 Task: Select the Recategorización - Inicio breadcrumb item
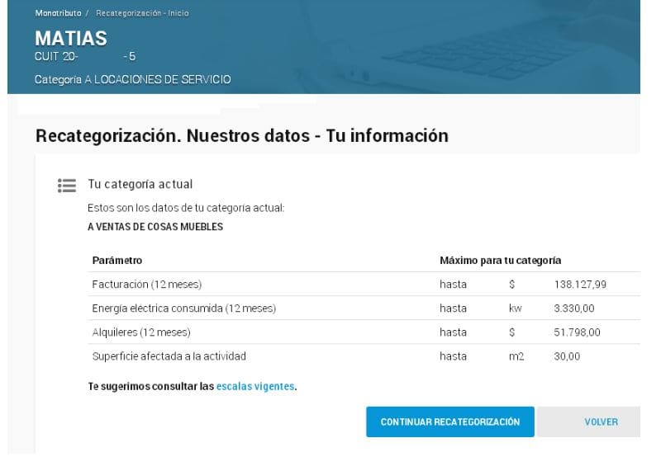[x=142, y=13]
